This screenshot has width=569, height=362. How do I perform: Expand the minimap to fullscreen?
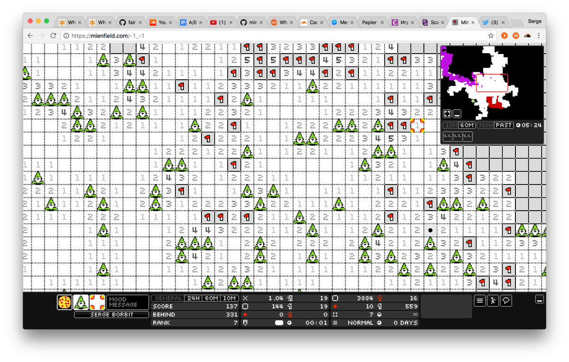click(447, 114)
